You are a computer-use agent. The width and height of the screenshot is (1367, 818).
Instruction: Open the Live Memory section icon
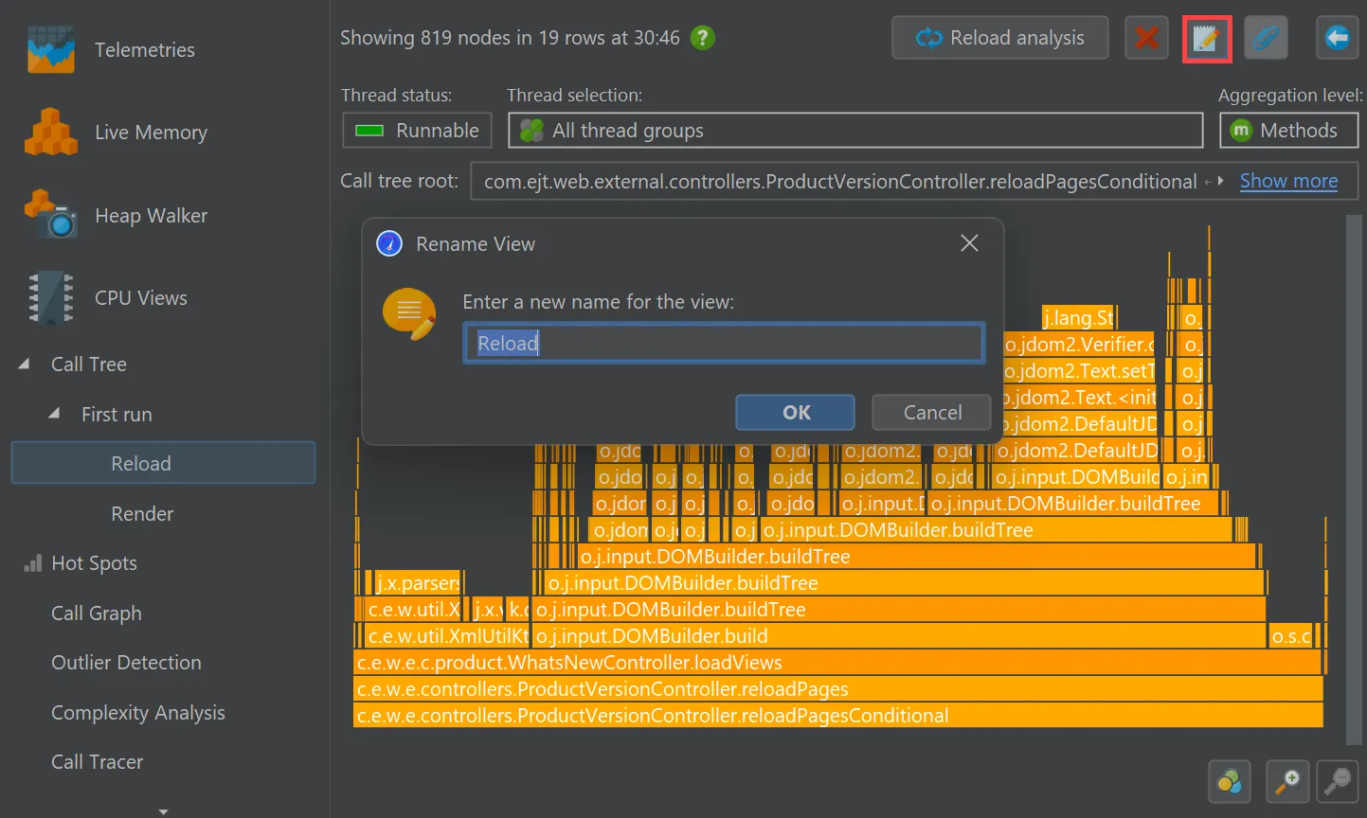pyautogui.click(x=51, y=133)
